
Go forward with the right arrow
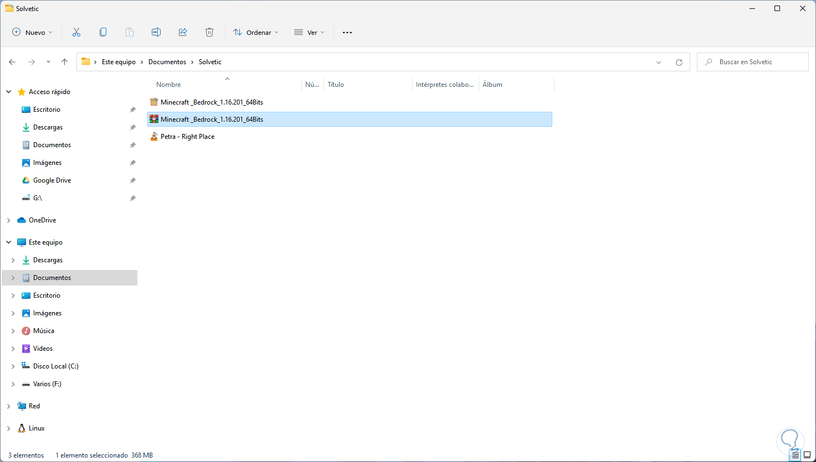pos(32,62)
